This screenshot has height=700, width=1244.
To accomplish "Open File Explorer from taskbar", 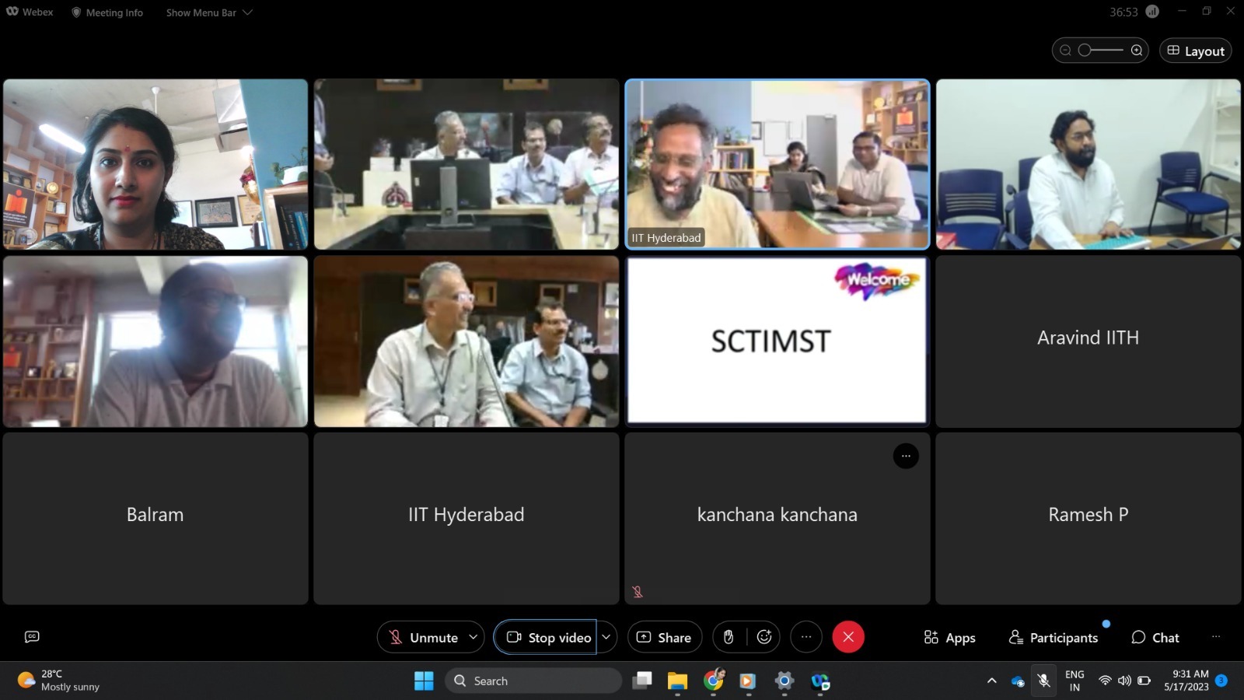I will coord(678,681).
